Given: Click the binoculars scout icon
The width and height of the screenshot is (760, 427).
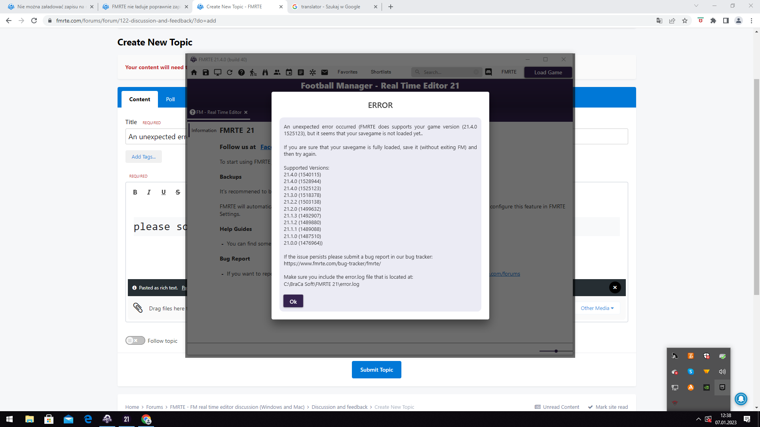Looking at the screenshot, I should point(265,72).
